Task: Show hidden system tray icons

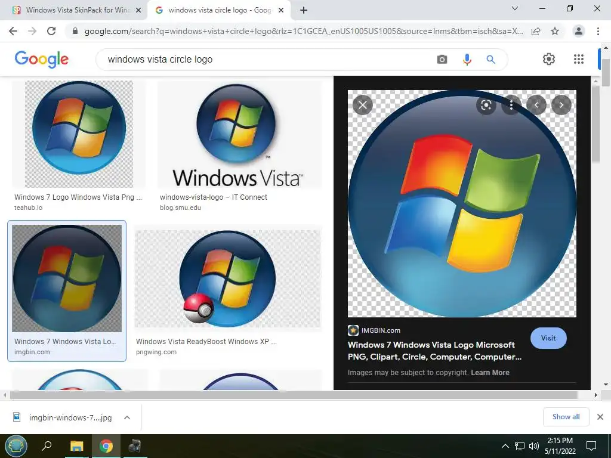Action: tap(505, 446)
